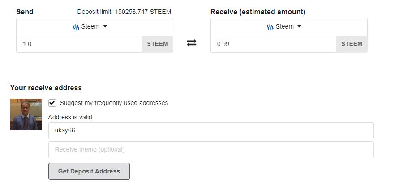Click the Receive memo optional field
The image size is (416, 186).
point(211,150)
